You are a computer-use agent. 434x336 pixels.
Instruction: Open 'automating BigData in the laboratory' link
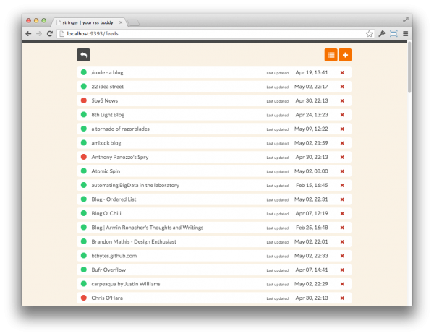pyautogui.click(x=135, y=185)
